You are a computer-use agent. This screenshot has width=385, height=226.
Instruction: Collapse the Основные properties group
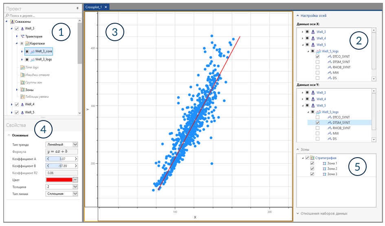tap(9, 135)
